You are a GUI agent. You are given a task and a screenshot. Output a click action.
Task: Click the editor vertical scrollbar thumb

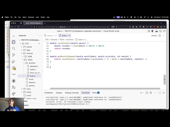coord(165,80)
